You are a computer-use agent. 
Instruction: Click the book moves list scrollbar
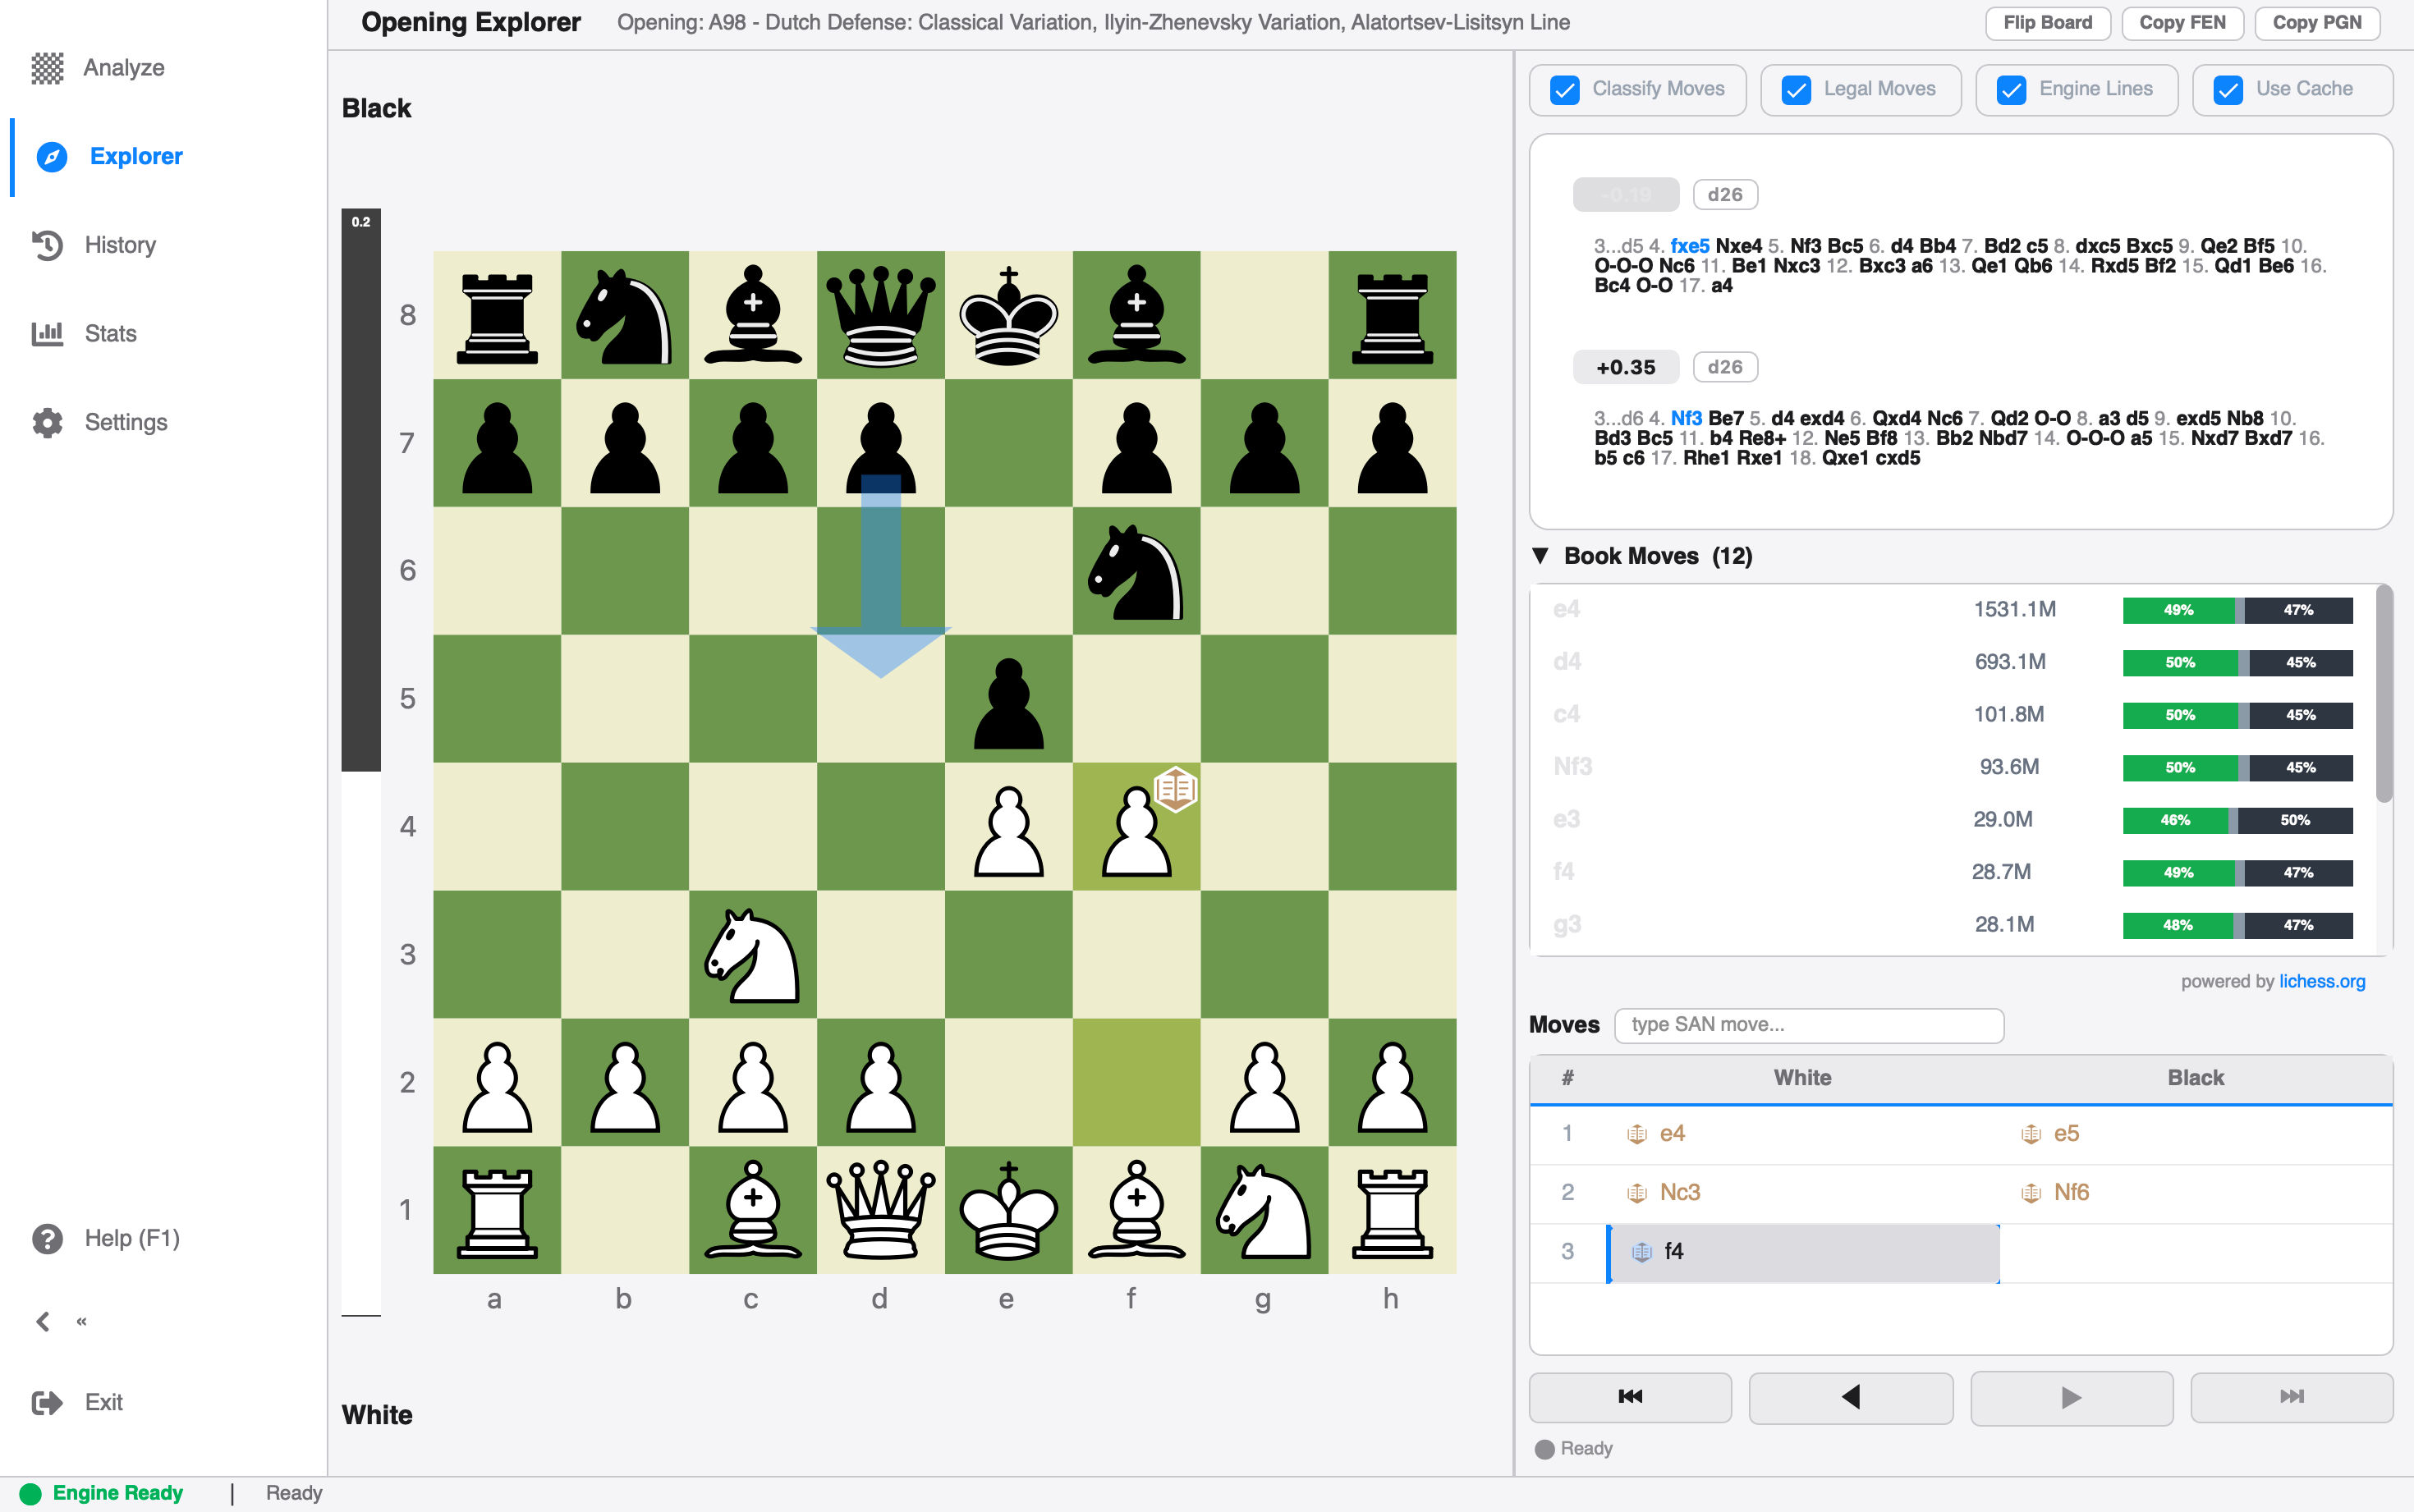pyautogui.click(x=2384, y=693)
